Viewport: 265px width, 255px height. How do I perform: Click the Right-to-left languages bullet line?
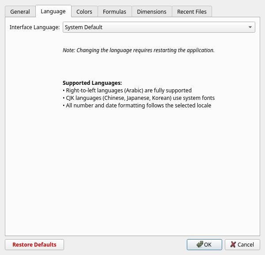click(127, 91)
